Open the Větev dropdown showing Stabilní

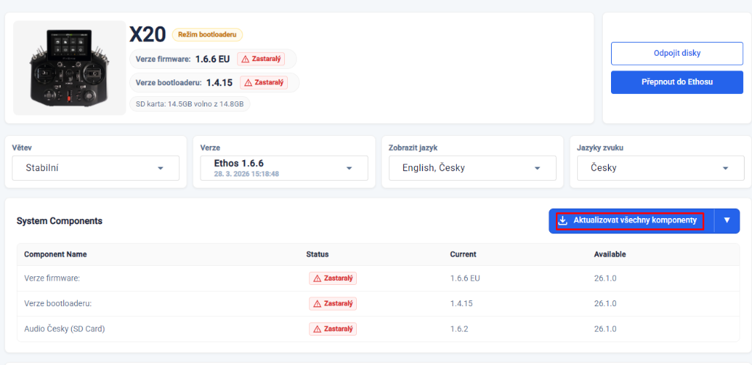[95, 168]
